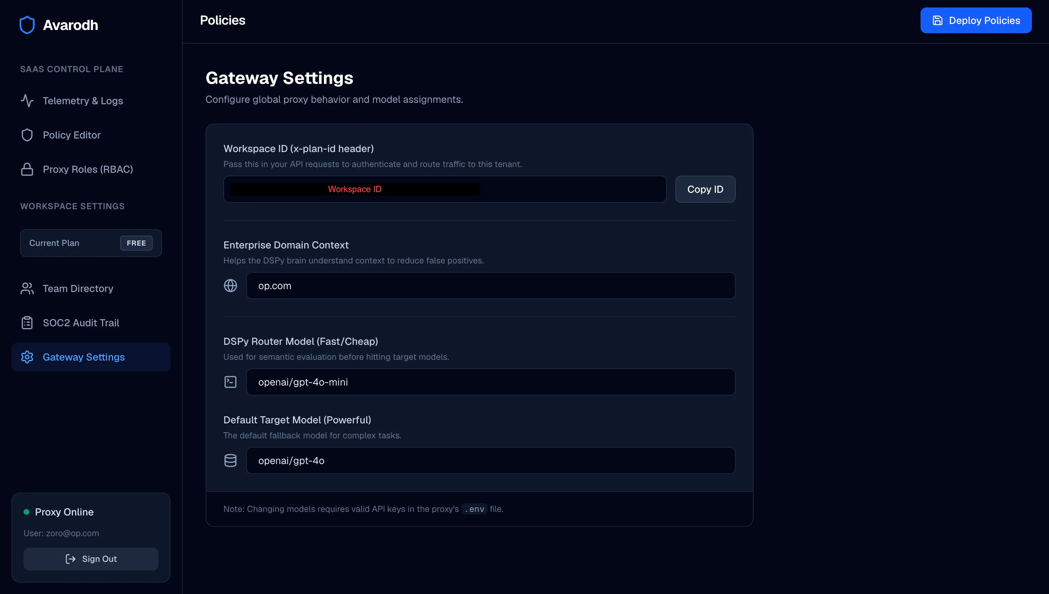Viewport: 1049px width, 594px height.
Task: Click the 'Proxy Online' status text
Action: [65, 512]
